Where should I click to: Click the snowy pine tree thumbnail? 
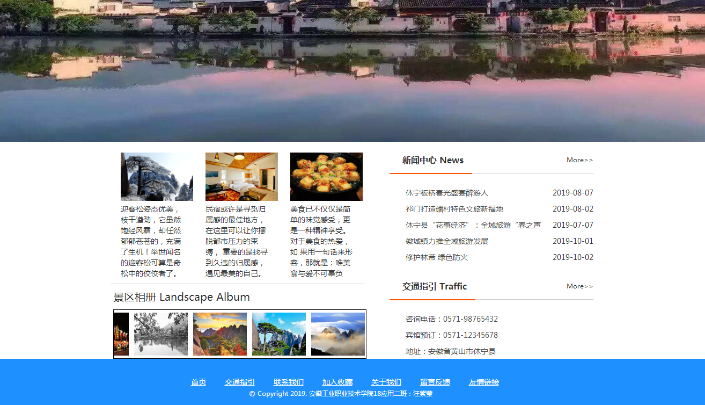click(x=157, y=177)
